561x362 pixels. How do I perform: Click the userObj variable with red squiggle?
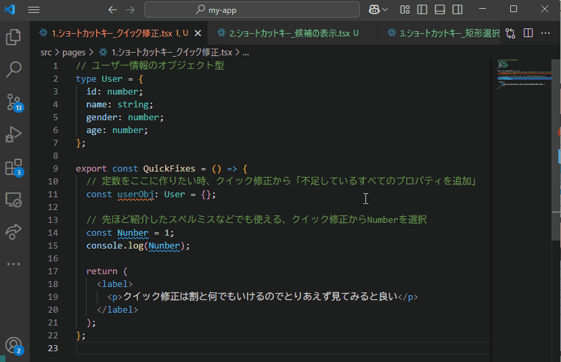click(135, 195)
